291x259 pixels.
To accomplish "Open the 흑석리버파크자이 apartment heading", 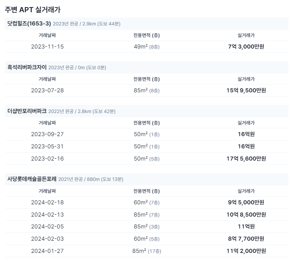I will coord(27,67).
